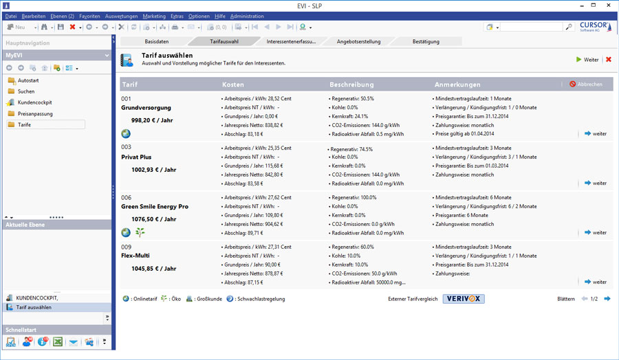Open the VERIVOX external tariff comparison
Viewport: 619px width, 360px height.
464,299
